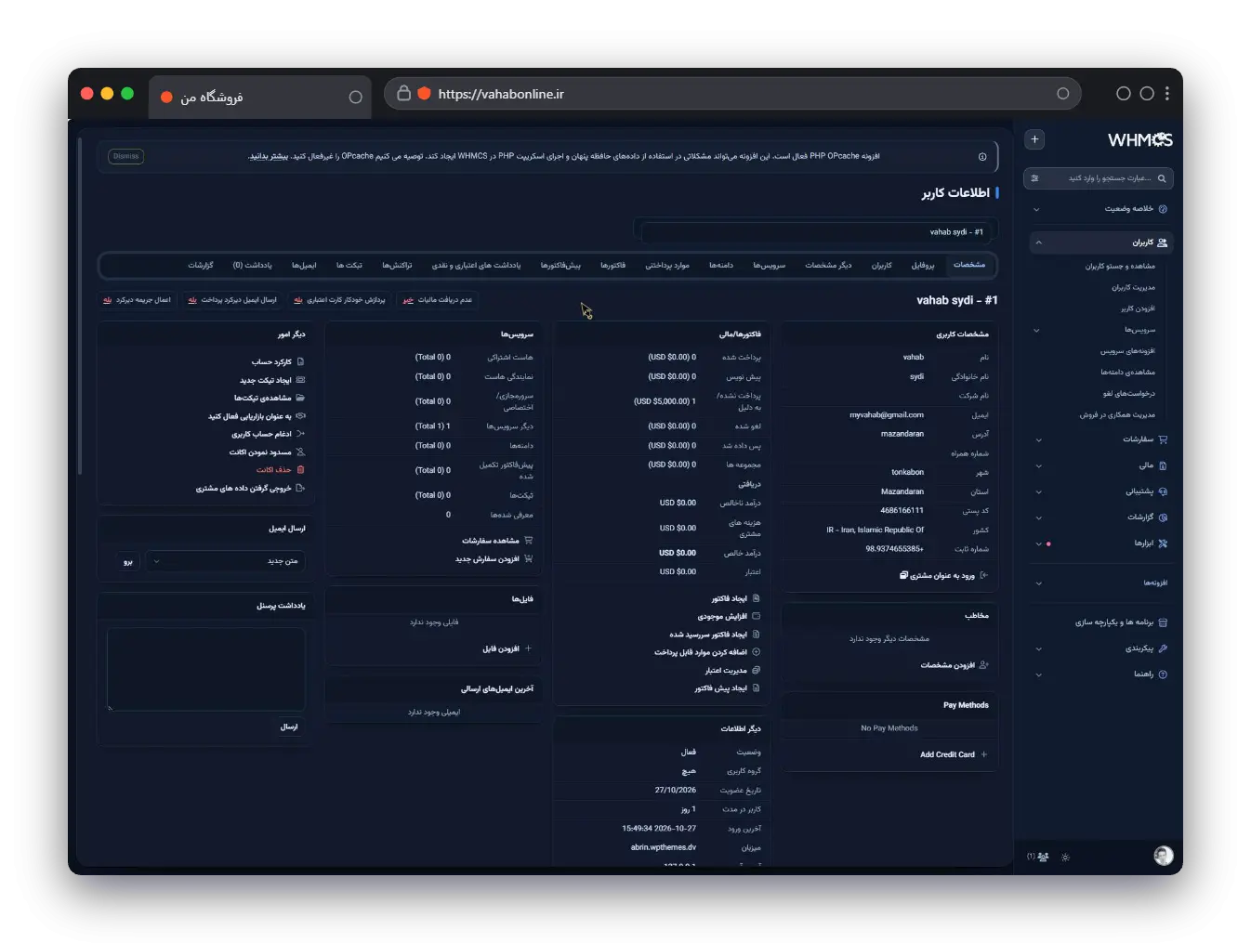Open the سرویس‌ها tab
This screenshot has height=943, width=1251.
(770, 266)
